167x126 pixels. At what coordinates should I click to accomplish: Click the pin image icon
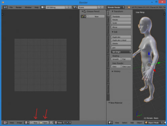click(x=52, y=123)
